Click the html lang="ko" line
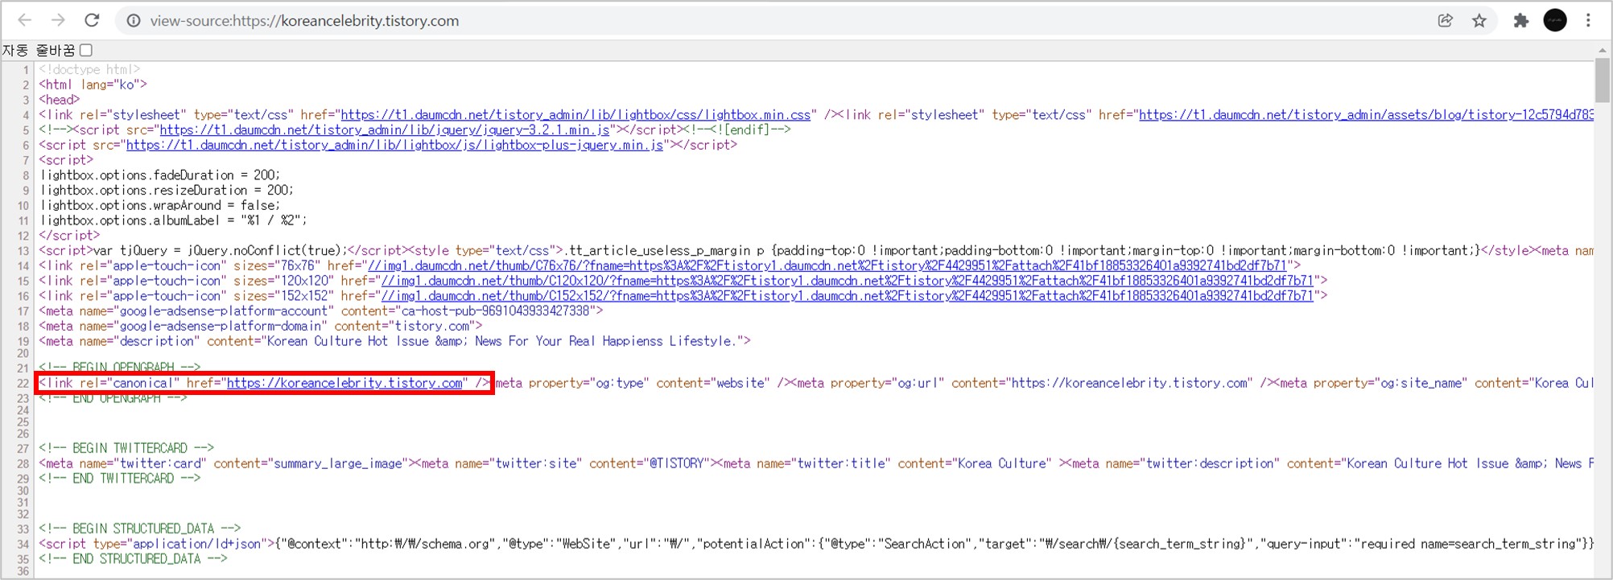The image size is (1613, 580). 93,84
